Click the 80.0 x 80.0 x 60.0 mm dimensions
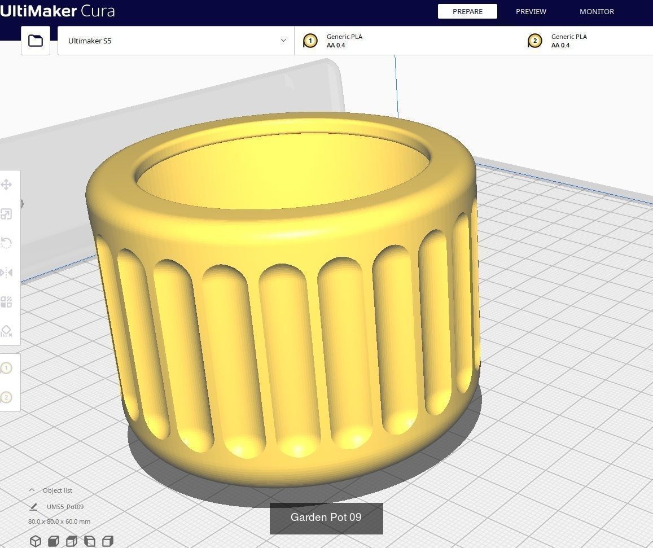The image size is (653, 548). pos(59,521)
